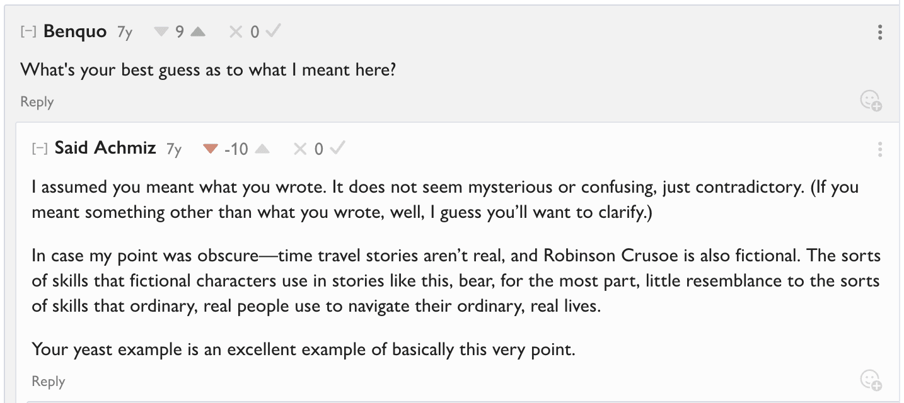Click disagree X on Benquo's comment

pyautogui.click(x=236, y=31)
